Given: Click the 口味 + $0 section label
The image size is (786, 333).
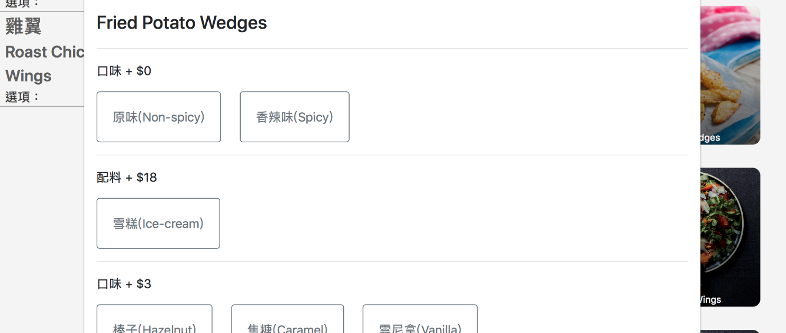Looking at the screenshot, I should pyautogui.click(x=124, y=71).
